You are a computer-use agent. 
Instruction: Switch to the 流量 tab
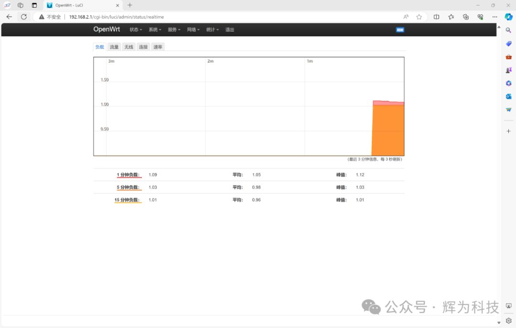(114, 46)
